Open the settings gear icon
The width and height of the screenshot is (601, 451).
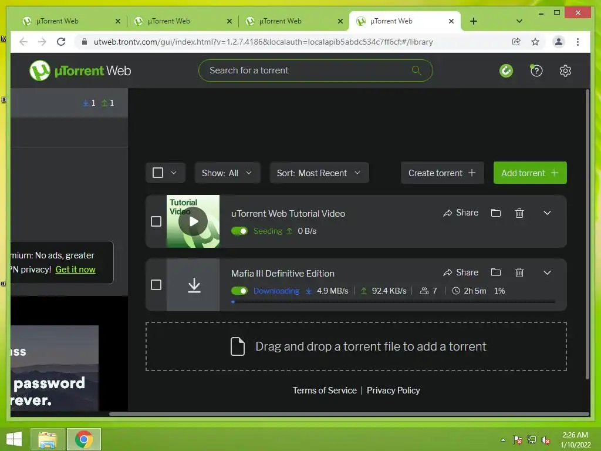[565, 70]
